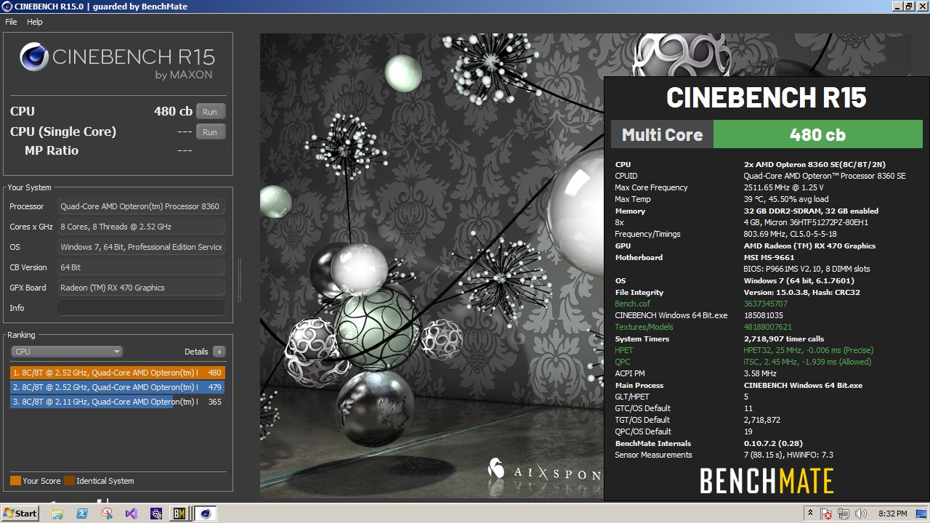This screenshot has height=523, width=930.
Task: Click the 8:32 PM taskbar clock
Action: (893, 514)
